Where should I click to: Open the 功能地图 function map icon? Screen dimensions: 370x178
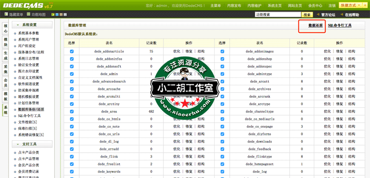pyautogui.click(x=29, y=14)
